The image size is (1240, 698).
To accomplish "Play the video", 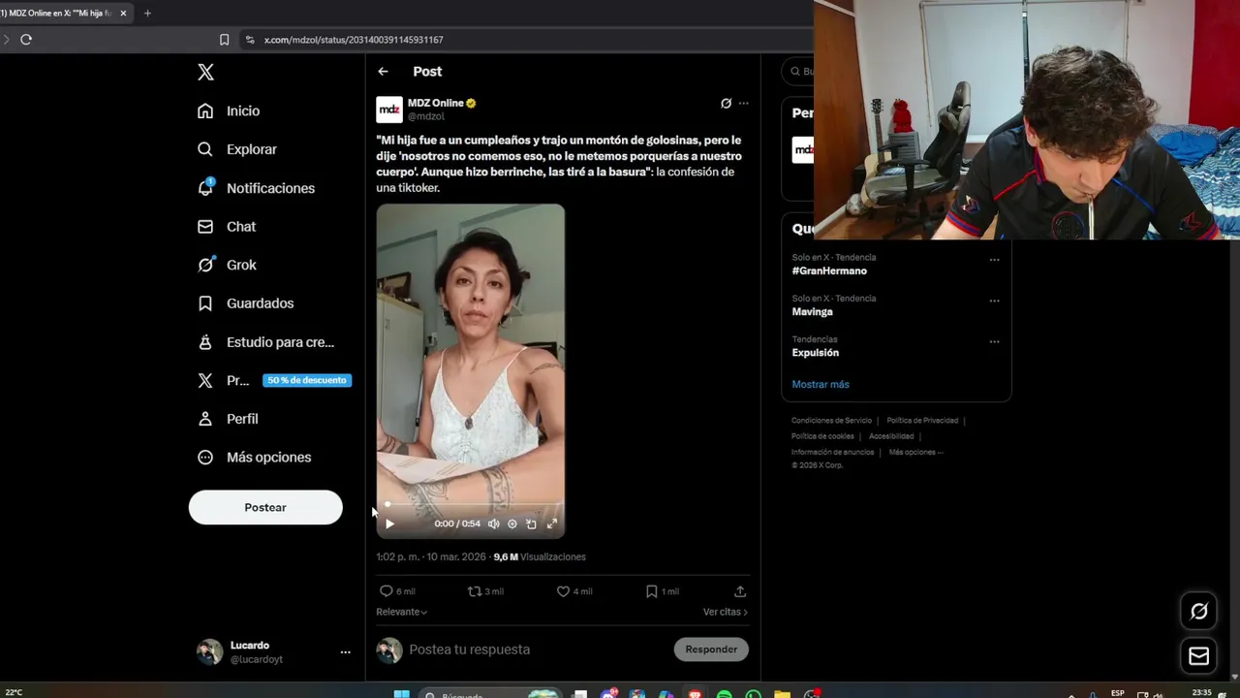I will pyautogui.click(x=389, y=523).
